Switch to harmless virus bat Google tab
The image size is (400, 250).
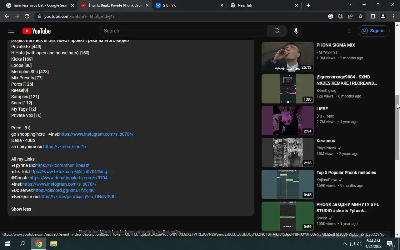[40, 5]
